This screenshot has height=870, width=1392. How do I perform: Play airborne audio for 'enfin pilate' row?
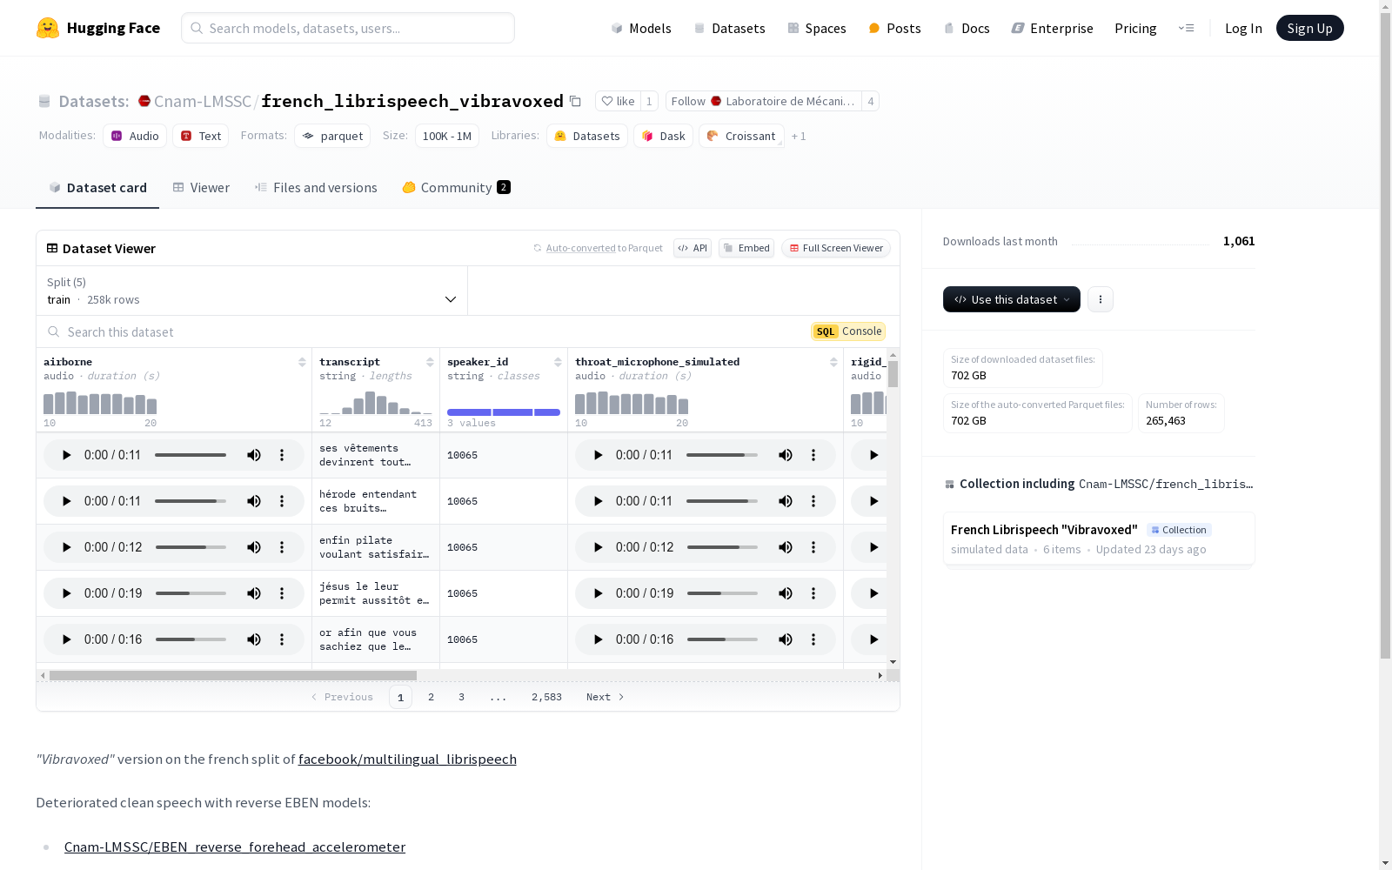pos(66,547)
